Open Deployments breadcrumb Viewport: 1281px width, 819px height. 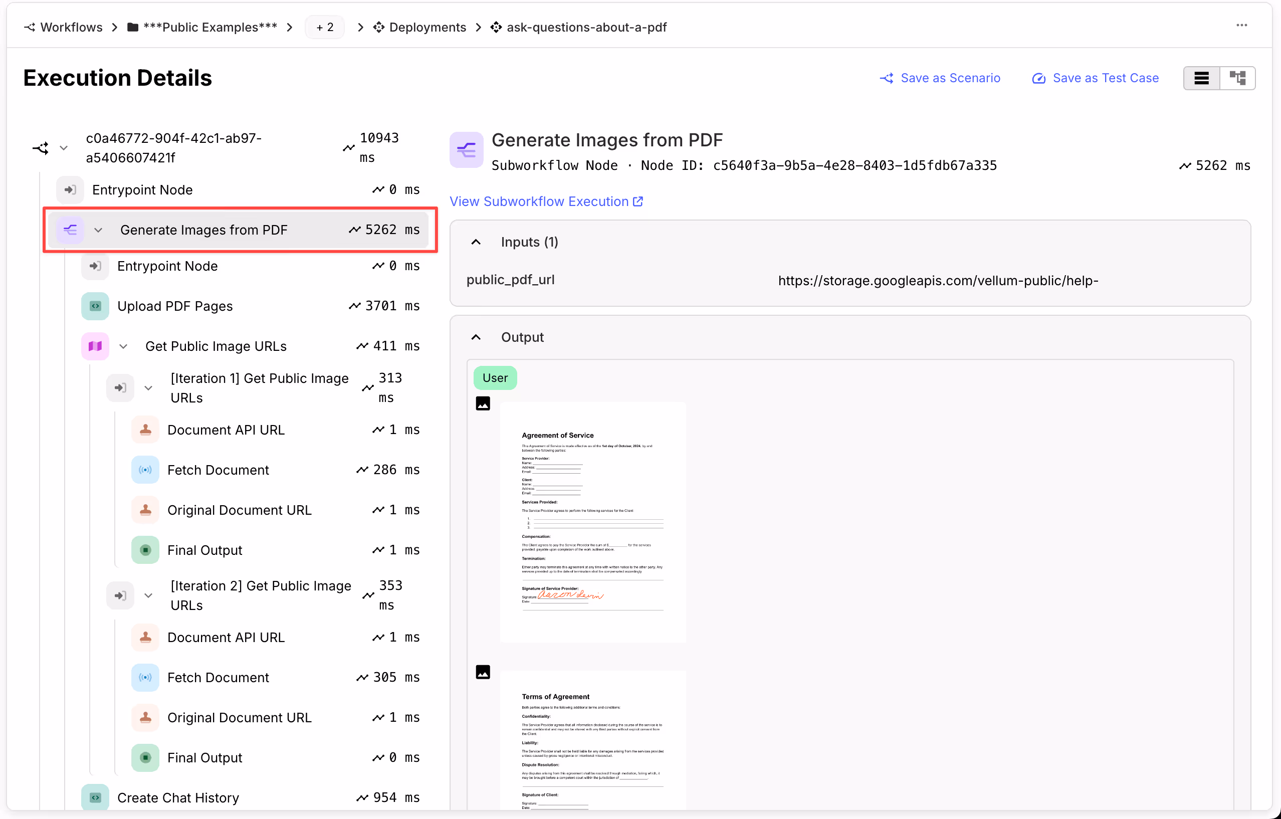(428, 27)
